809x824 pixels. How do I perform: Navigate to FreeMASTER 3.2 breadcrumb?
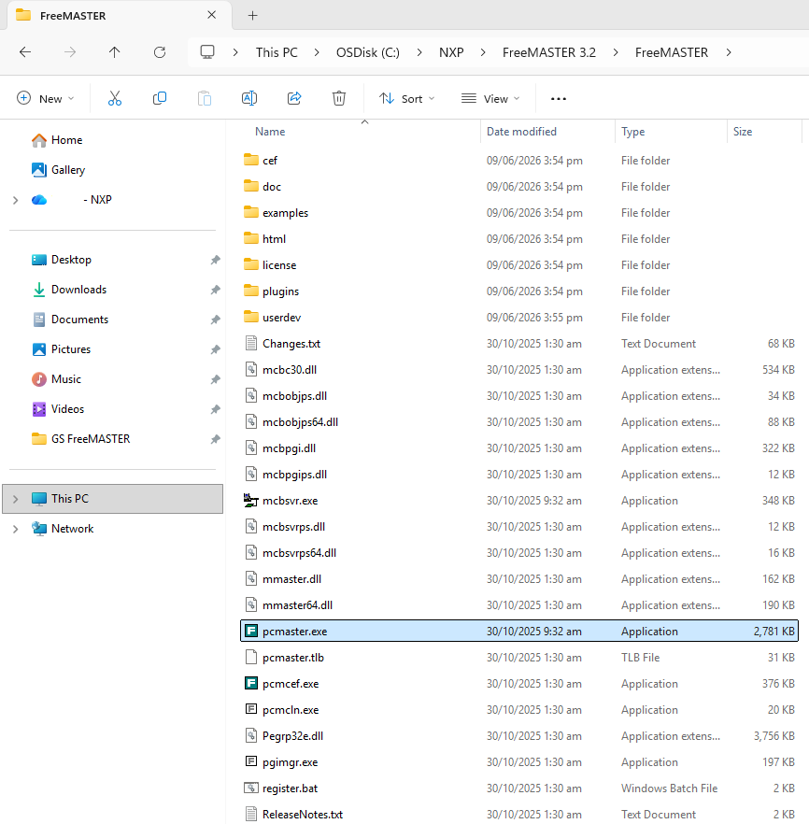(549, 52)
